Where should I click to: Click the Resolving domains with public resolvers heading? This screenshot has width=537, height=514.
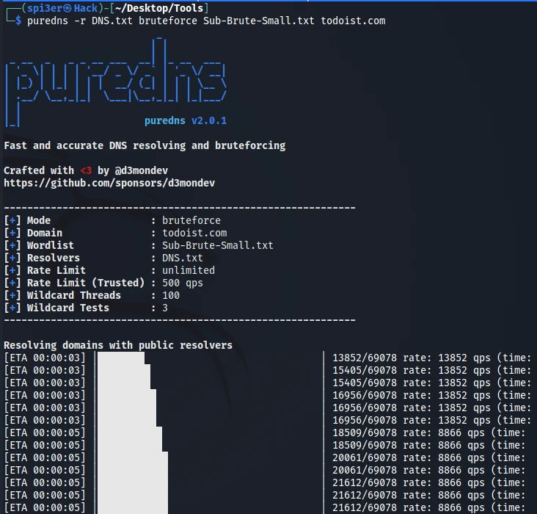(118, 345)
